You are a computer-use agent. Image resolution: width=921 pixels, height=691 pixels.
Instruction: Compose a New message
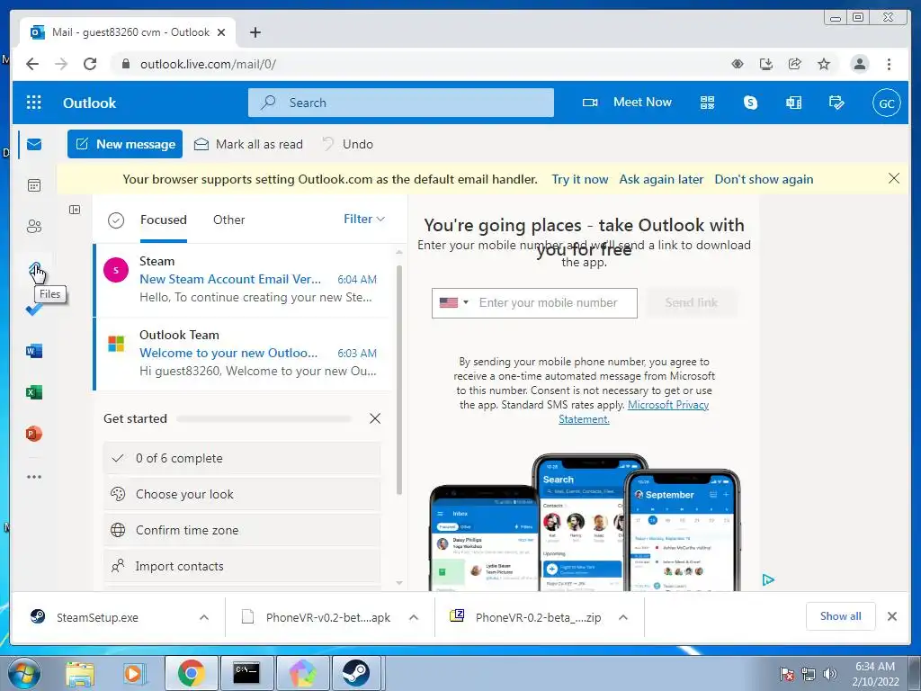click(125, 145)
